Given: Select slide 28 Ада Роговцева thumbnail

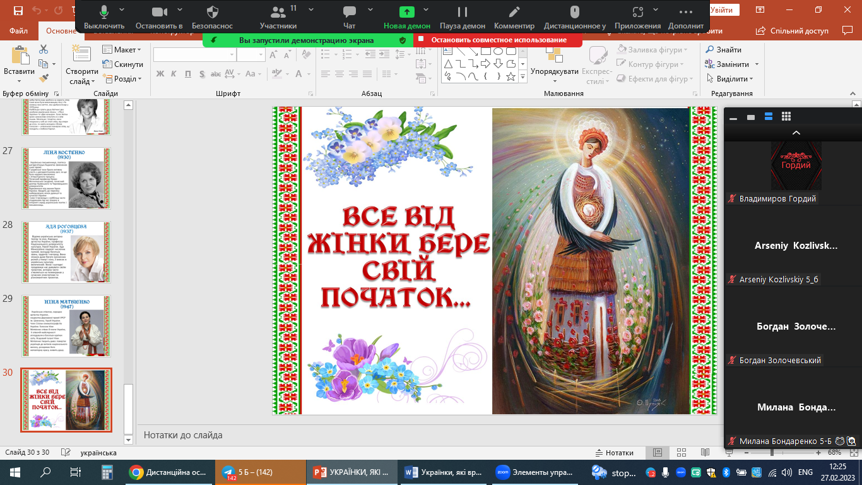Looking at the screenshot, I should click(x=66, y=251).
